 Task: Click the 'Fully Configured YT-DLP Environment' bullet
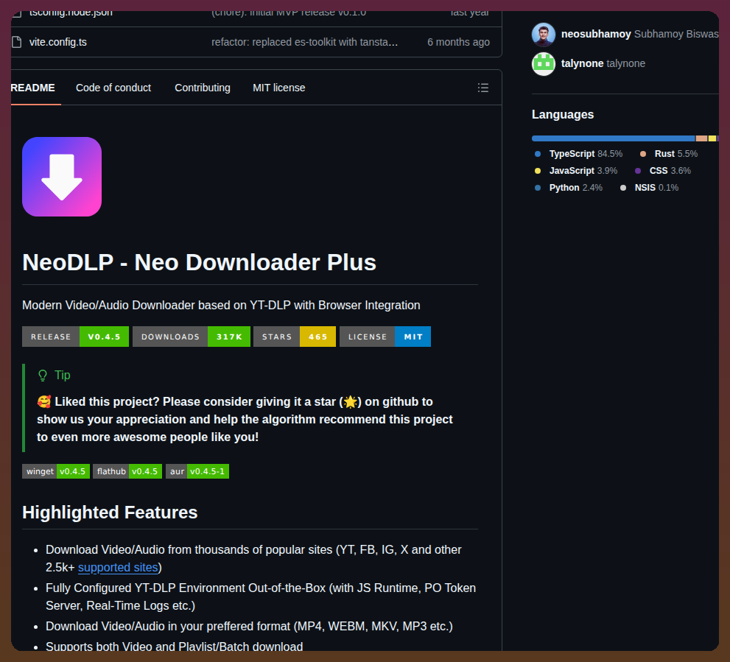pos(261,596)
